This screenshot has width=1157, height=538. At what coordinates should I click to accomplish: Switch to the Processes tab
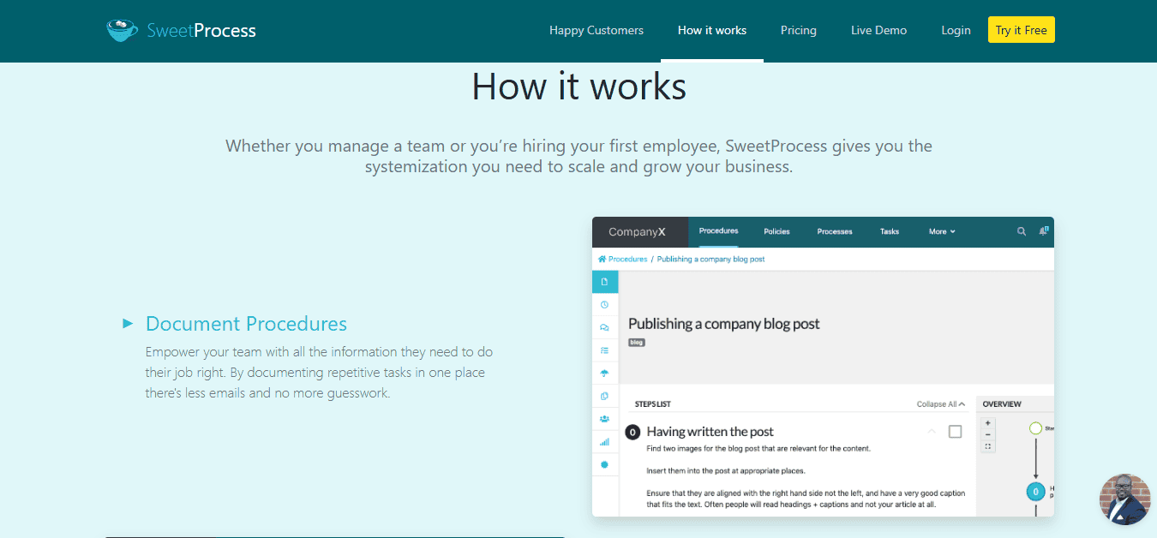point(835,231)
